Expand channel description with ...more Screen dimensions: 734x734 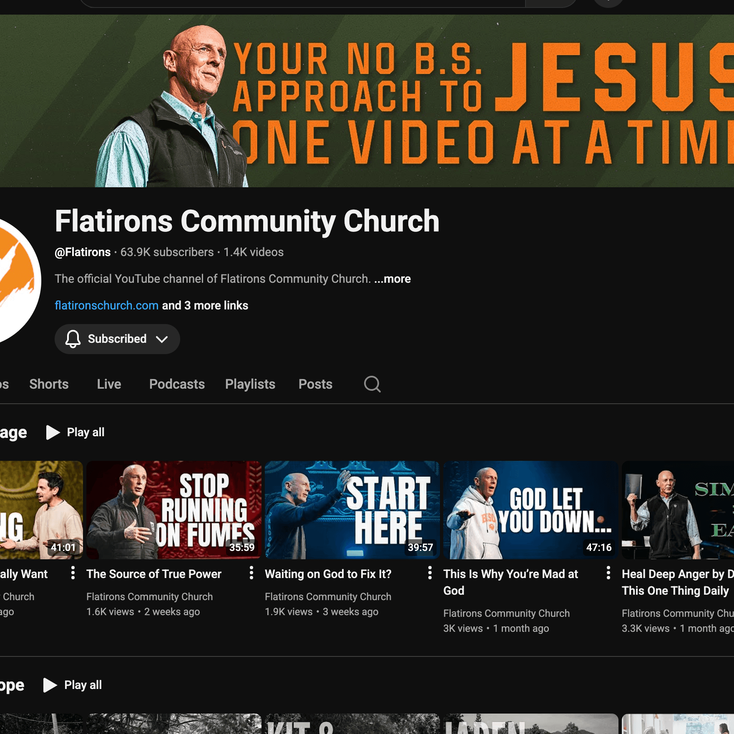(392, 279)
